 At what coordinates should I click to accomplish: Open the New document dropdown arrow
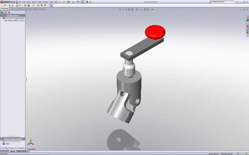coord(61,2)
